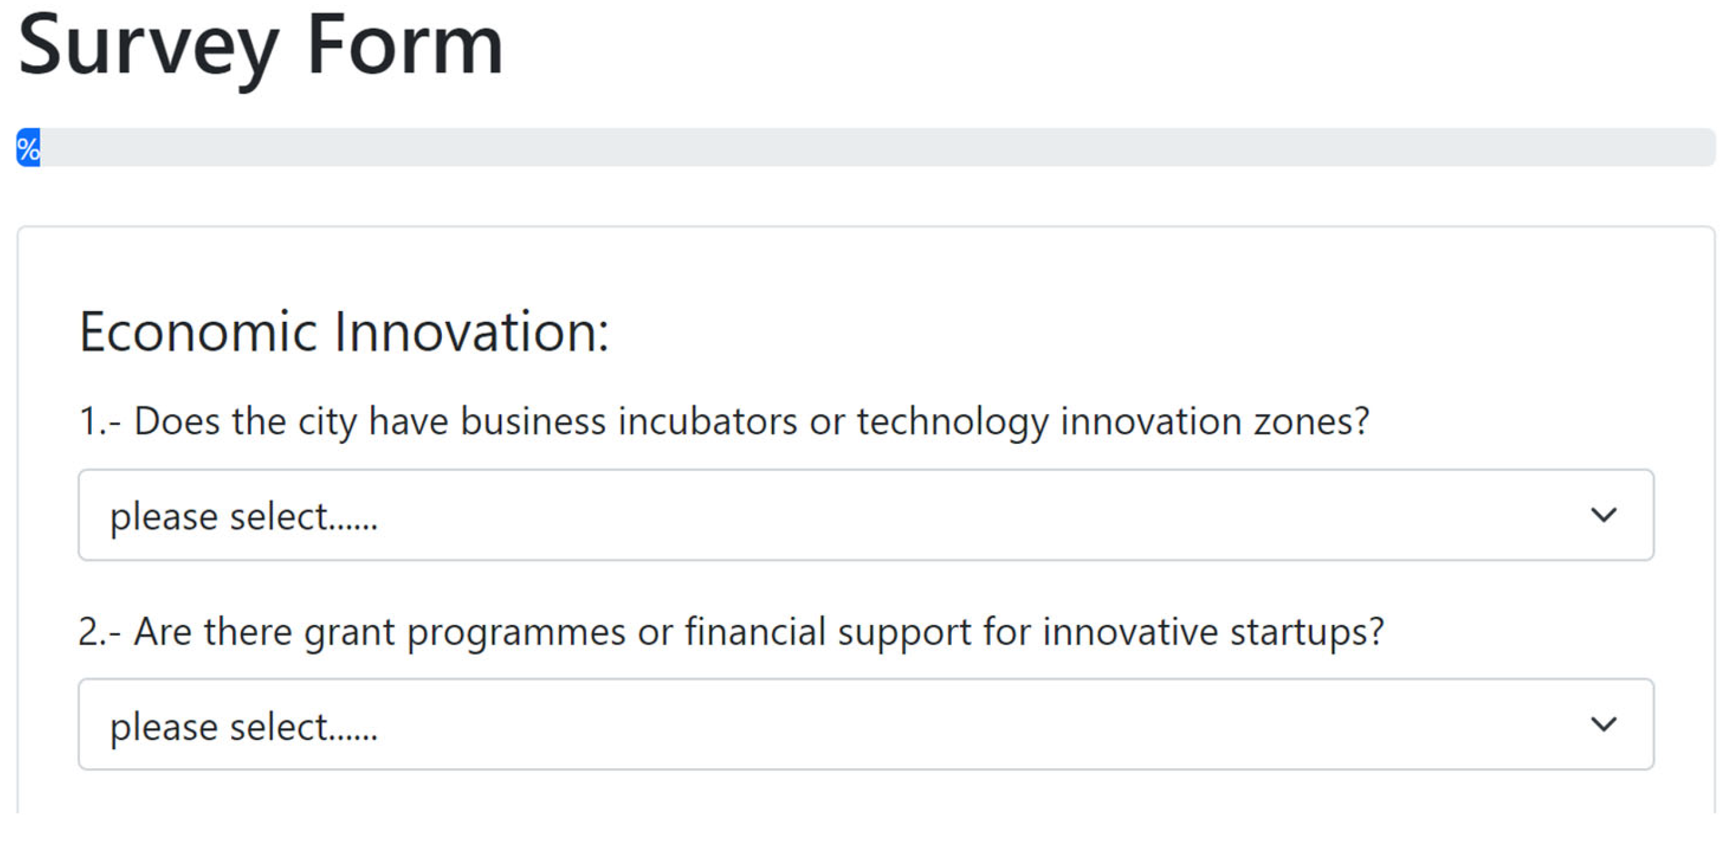
Task: Expand the grant programmes question dropdown
Action: pyautogui.click(x=865, y=724)
